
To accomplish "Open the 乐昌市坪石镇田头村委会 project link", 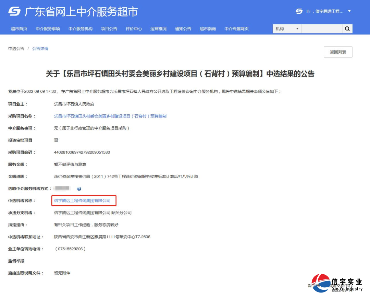I will [x=110, y=116].
